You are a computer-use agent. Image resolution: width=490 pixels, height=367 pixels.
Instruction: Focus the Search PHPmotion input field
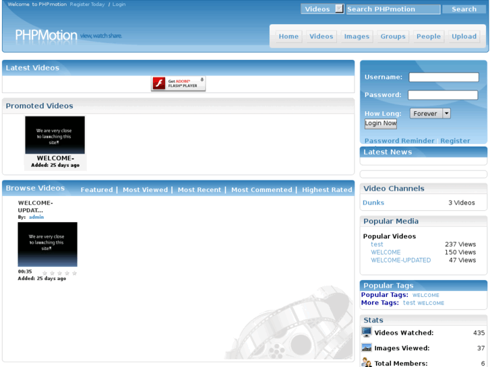click(393, 9)
